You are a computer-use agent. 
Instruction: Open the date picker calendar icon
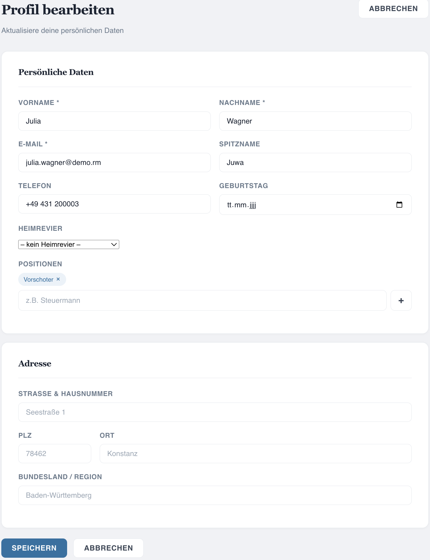(400, 204)
